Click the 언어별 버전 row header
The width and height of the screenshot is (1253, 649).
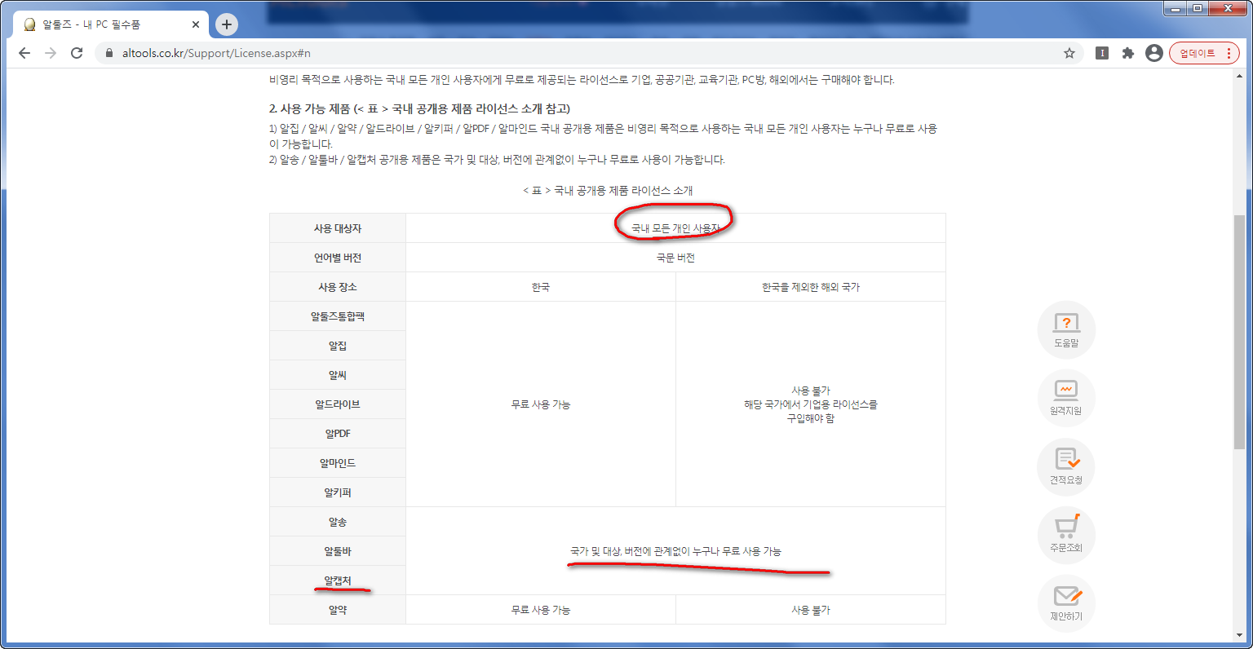[x=338, y=258]
